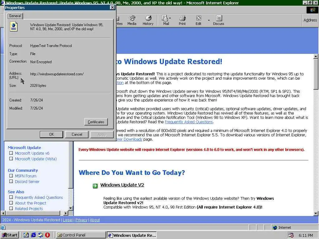Click the Internet zone status indicator

282,227
